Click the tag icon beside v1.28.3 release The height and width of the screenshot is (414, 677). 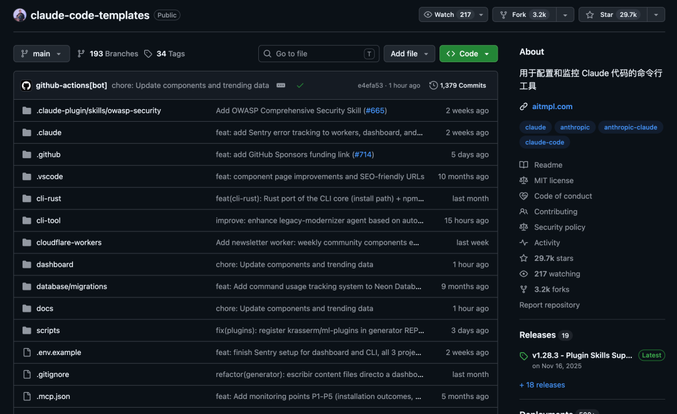coord(523,356)
